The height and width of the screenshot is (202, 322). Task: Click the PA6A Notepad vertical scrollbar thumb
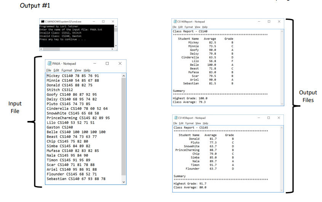(123, 127)
